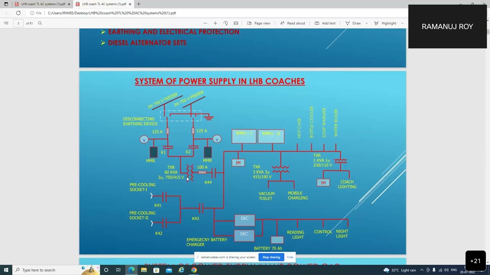Click the EMERGENCY BATTERY CHARGER label

click(207, 242)
